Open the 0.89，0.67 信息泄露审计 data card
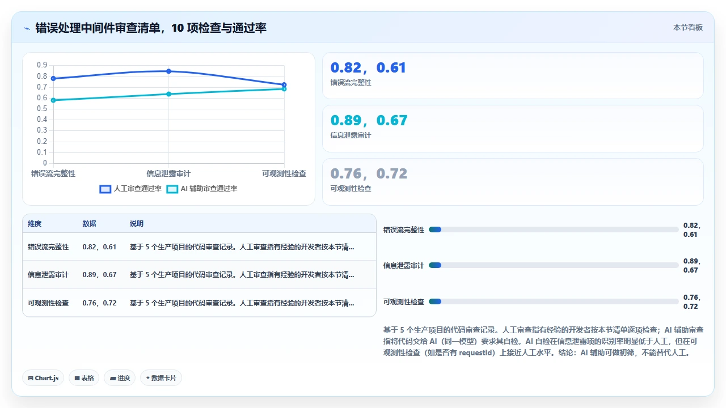The image size is (726, 408). (513, 129)
